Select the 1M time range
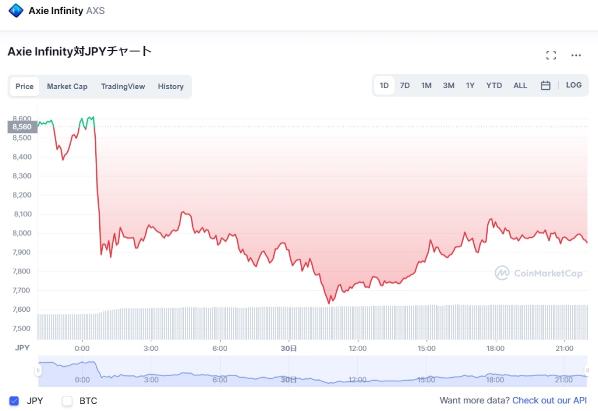Screen dimensions: 598x411 [x=426, y=86]
